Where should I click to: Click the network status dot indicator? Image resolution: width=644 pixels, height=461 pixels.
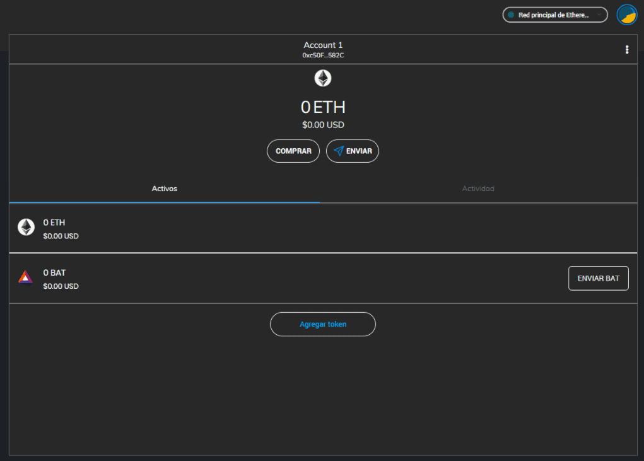(x=511, y=15)
